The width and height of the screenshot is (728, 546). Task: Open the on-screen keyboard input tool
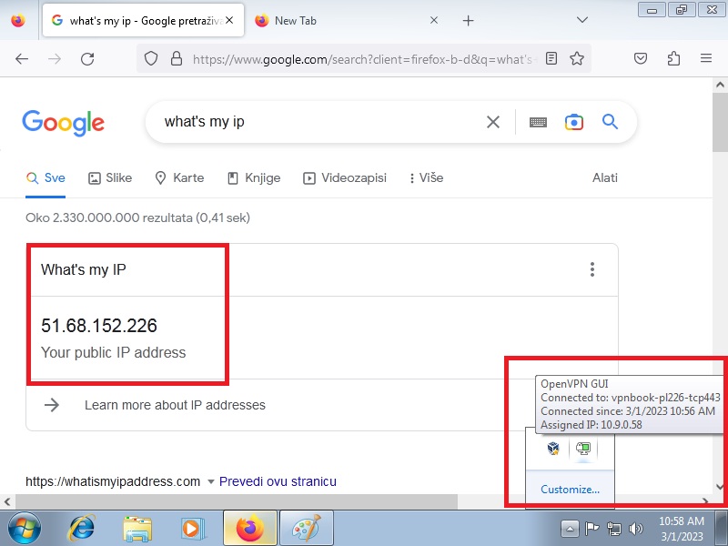(x=538, y=122)
